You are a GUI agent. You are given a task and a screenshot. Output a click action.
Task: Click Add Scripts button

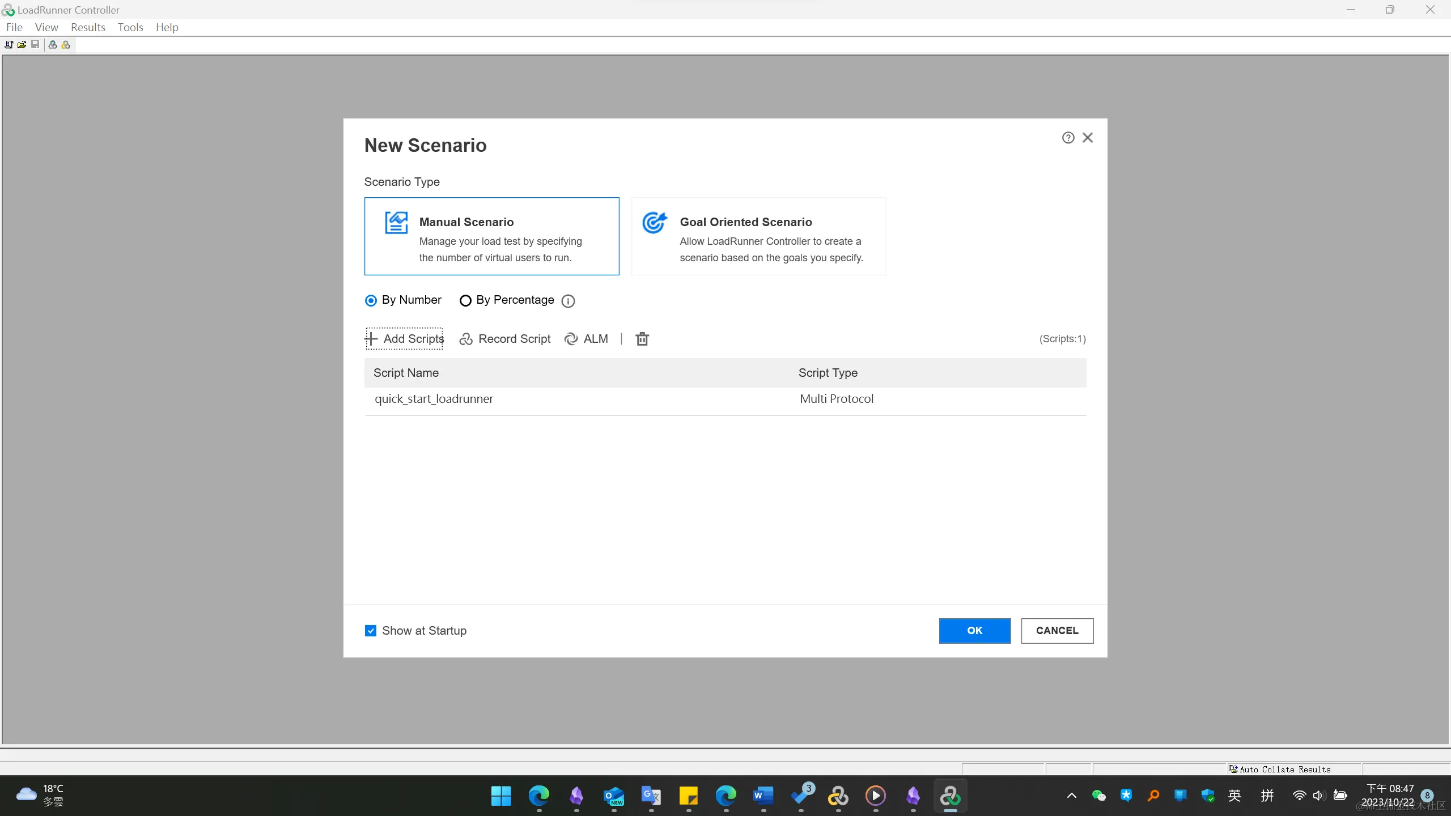coord(404,339)
